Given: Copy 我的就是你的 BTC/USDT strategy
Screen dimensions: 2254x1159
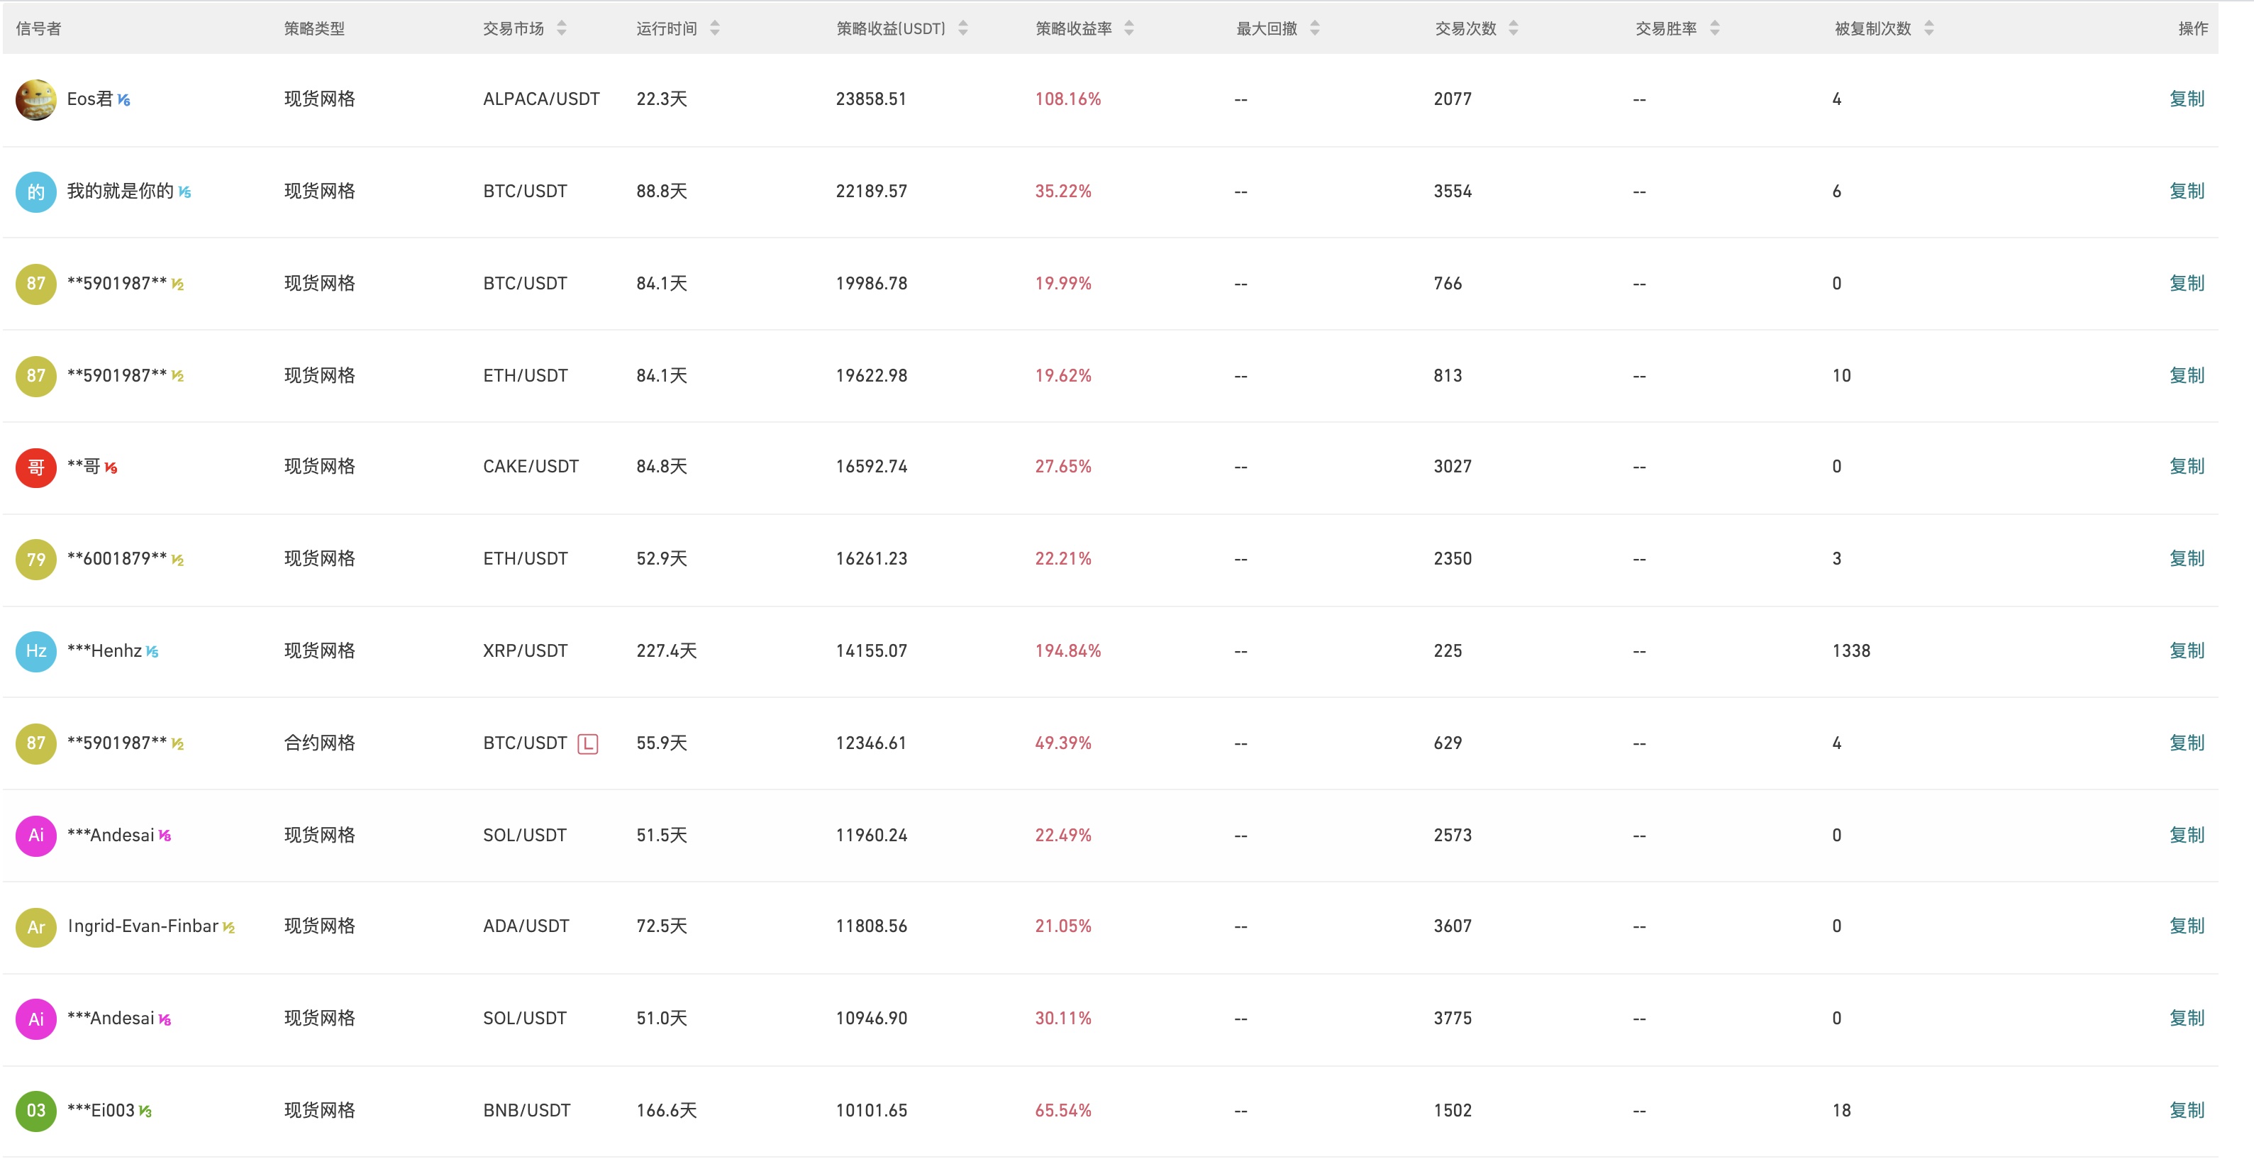Looking at the screenshot, I should 2187,191.
